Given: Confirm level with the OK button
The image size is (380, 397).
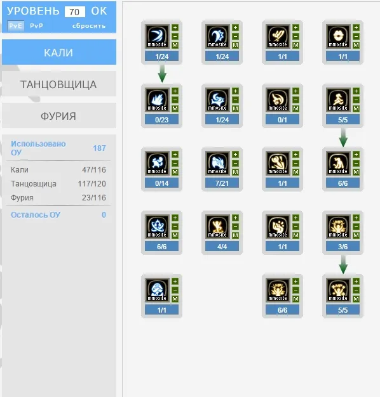Looking at the screenshot, I should pos(99,11).
